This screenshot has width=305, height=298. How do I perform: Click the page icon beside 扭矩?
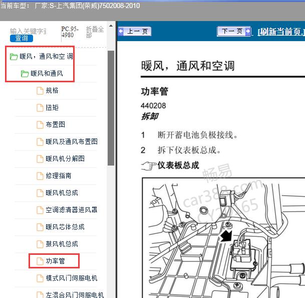40,108
